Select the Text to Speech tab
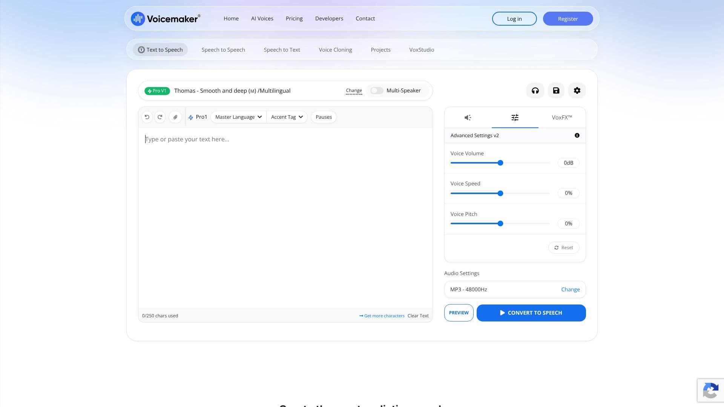The image size is (724, 407). click(160, 50)
